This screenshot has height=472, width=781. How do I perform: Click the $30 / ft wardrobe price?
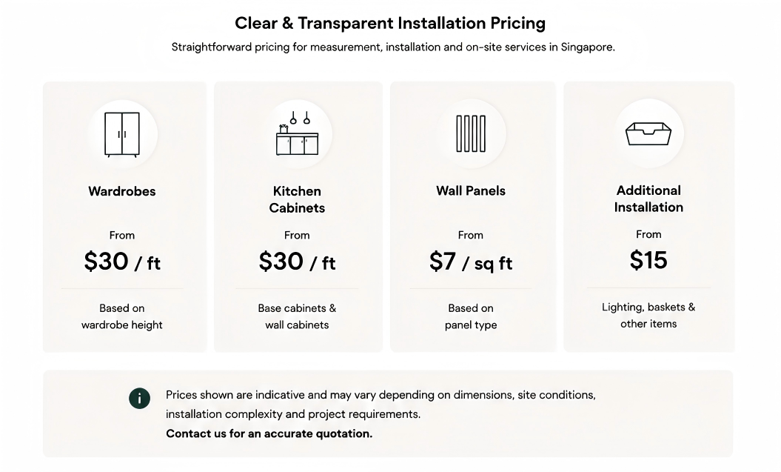tap(122, 261)
